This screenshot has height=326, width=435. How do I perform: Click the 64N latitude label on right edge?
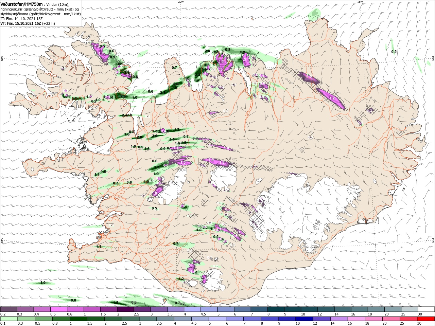coord(433,239)
